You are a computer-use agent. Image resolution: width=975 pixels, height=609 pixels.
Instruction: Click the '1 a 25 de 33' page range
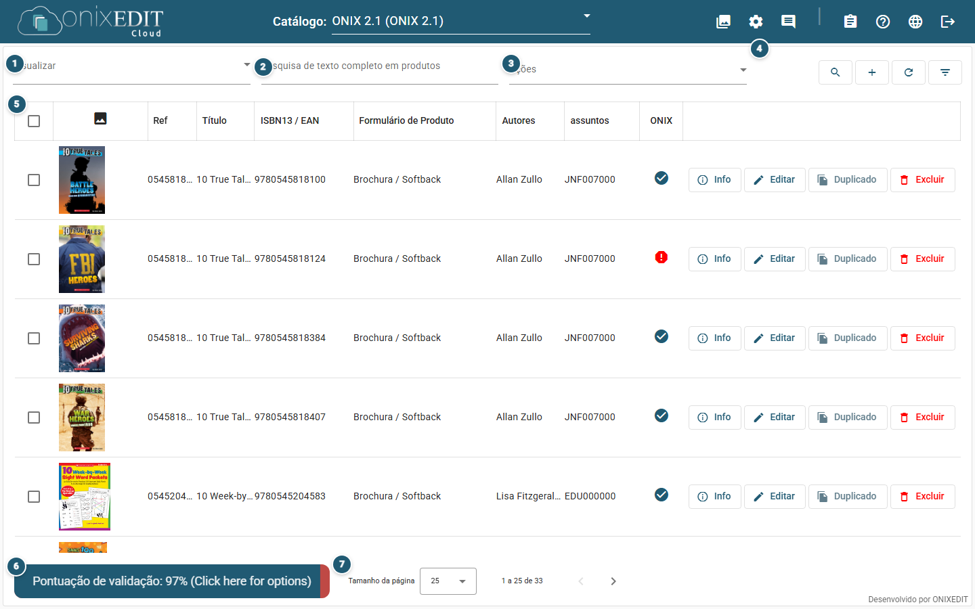pyautogui.click(x=522, y=581)
